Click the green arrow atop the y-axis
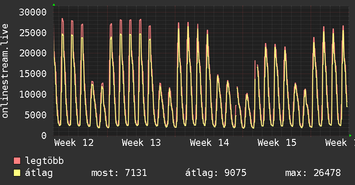 pos(54,5)
